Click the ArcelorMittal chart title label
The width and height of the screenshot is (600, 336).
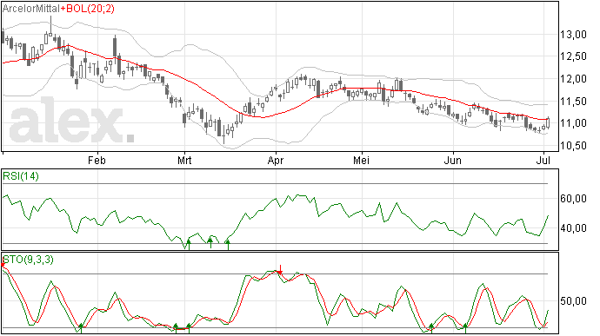[31, 9]
